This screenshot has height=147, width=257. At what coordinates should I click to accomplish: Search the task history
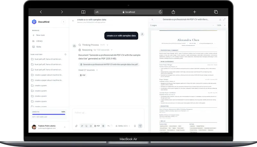coord(66,54)
